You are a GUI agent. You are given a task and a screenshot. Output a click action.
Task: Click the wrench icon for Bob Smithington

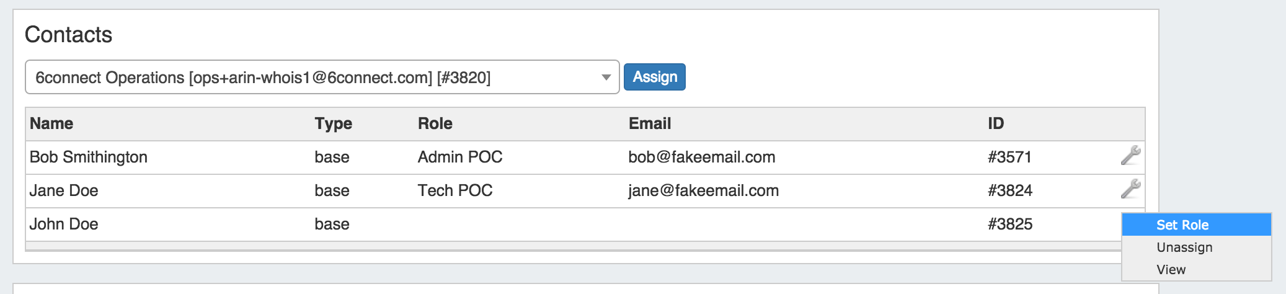point(1130,155)
